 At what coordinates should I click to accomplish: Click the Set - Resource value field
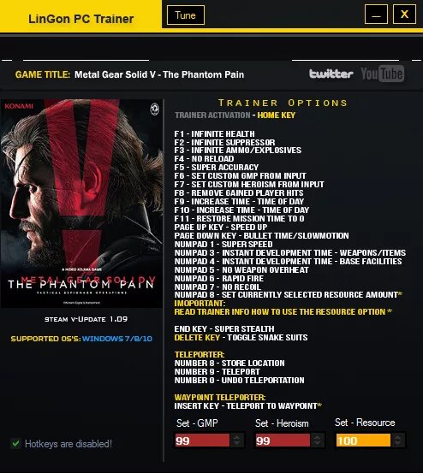pyautogui.click(x=363, y=440)
